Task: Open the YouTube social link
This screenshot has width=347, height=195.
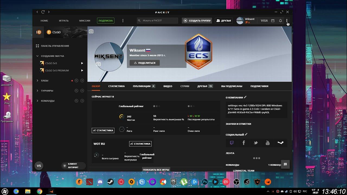Action: coord(268,143)
